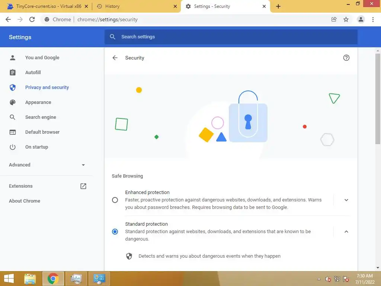
Task: Open On startup settings
Action: (x=37, y=147)
